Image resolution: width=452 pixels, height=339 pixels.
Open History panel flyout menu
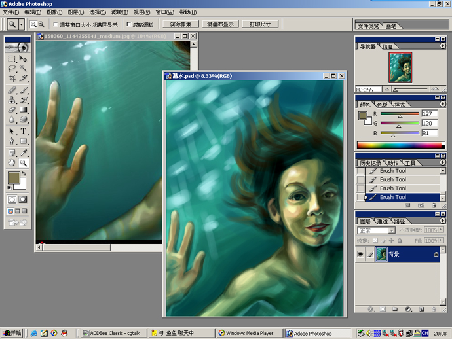coord(443,162)
